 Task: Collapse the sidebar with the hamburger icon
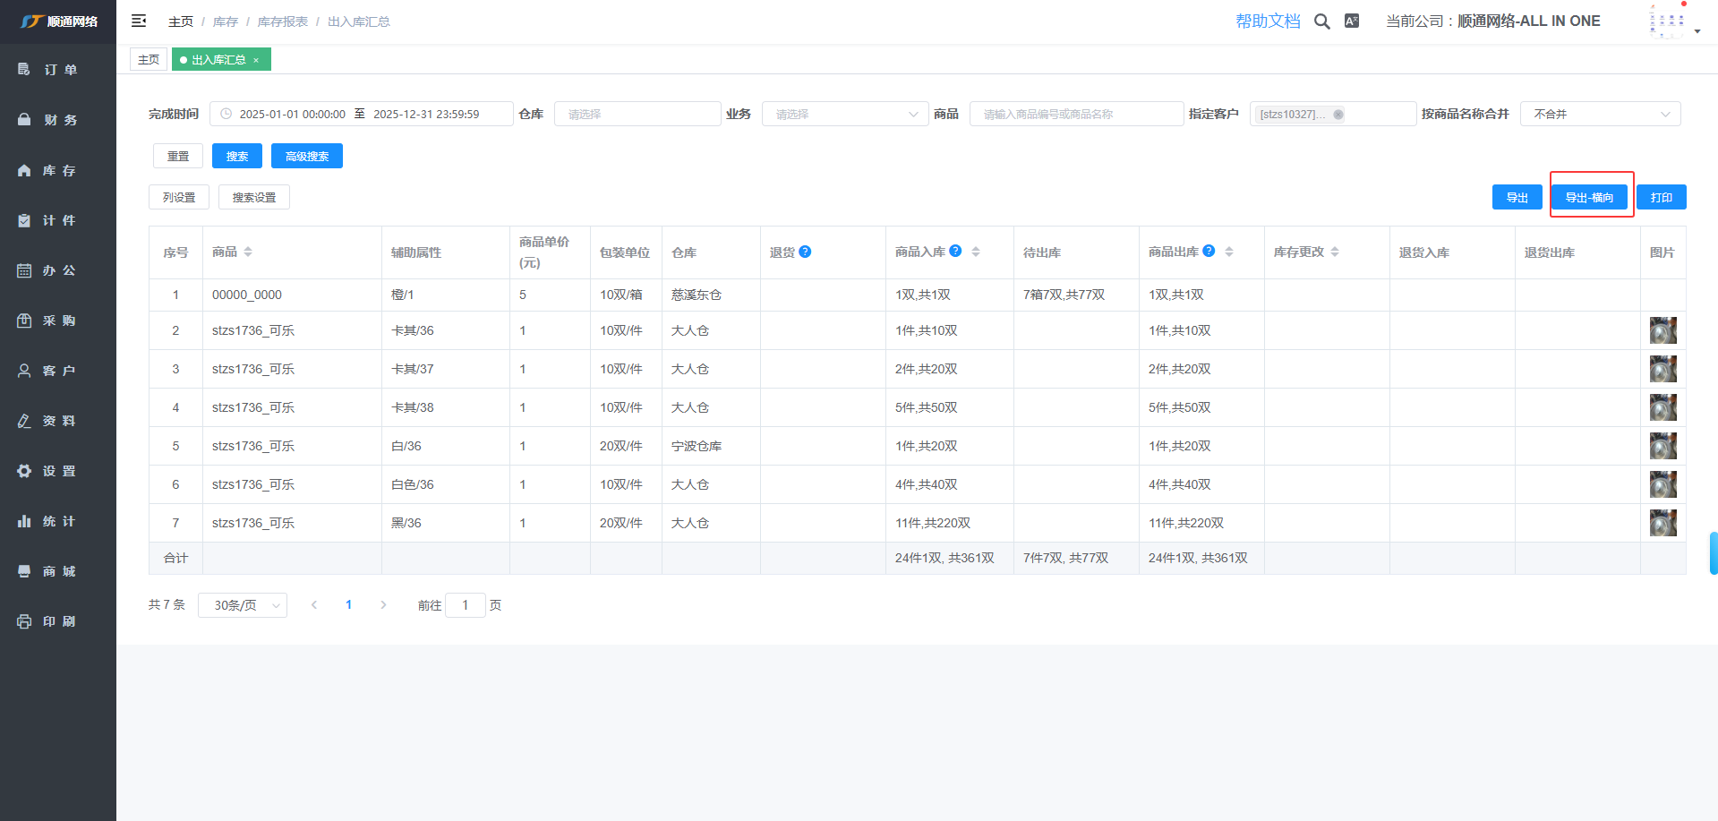coord(139,21)
